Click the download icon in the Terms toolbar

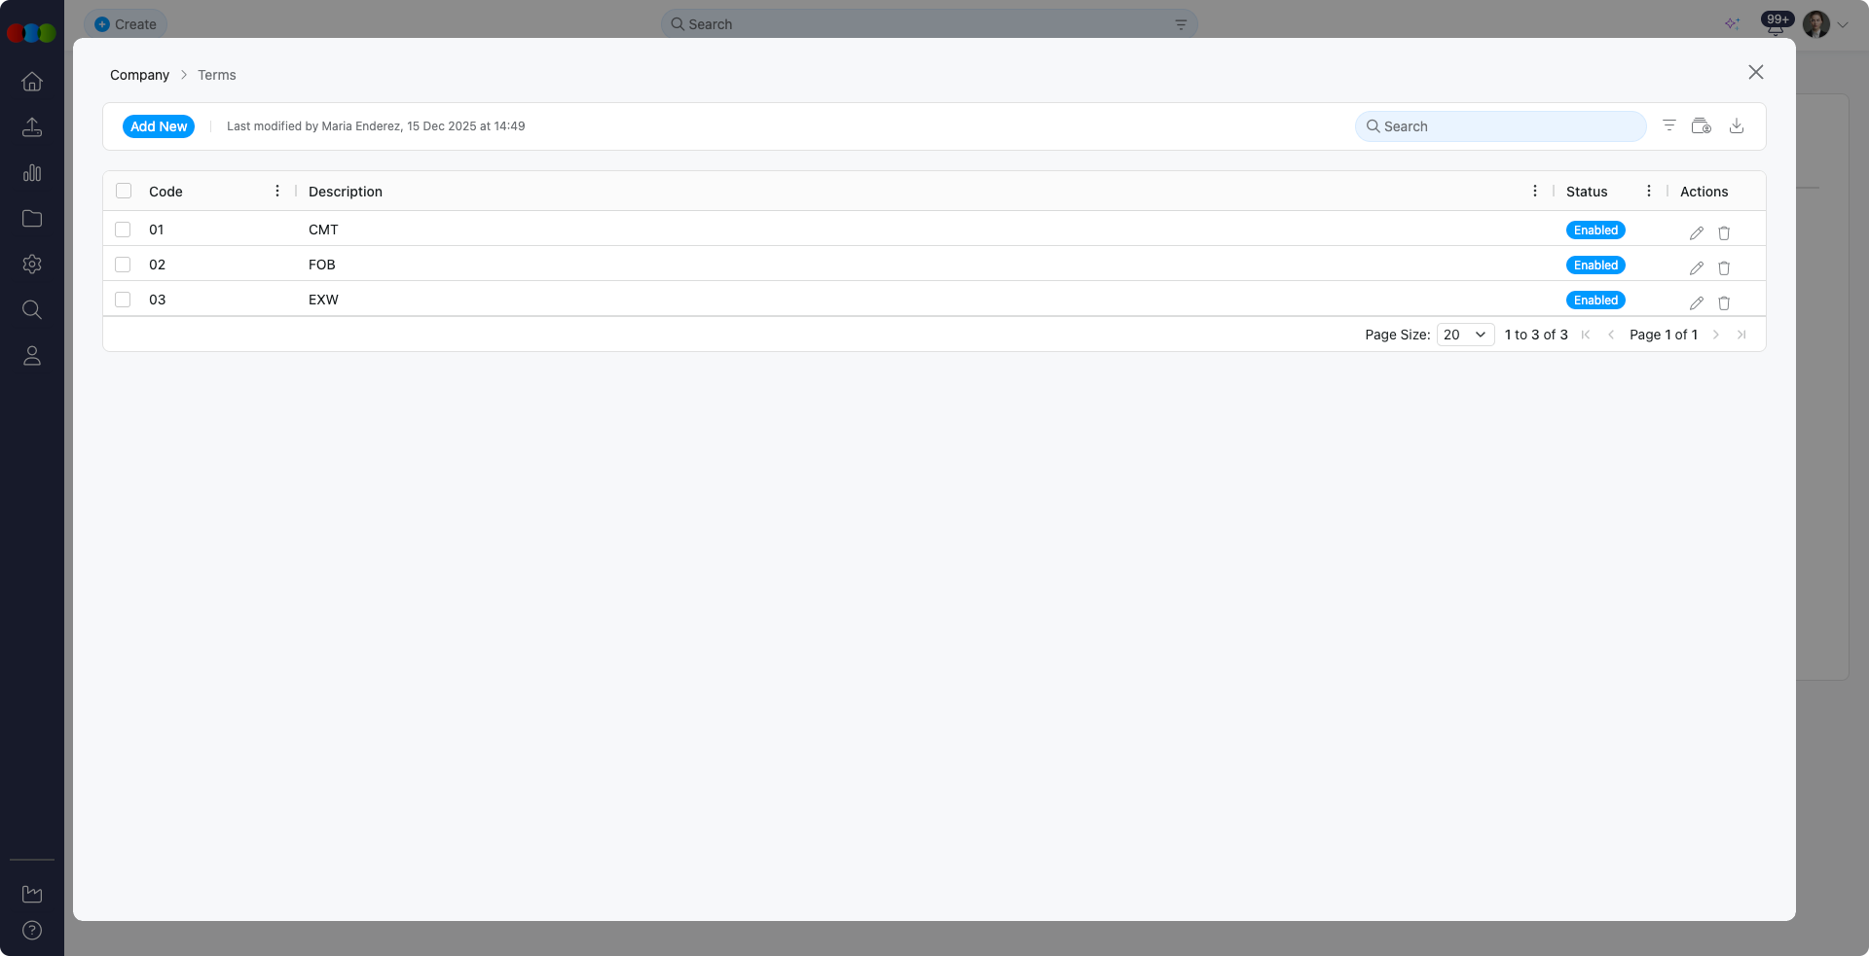pyautogui.click(x=1736, y=125)
